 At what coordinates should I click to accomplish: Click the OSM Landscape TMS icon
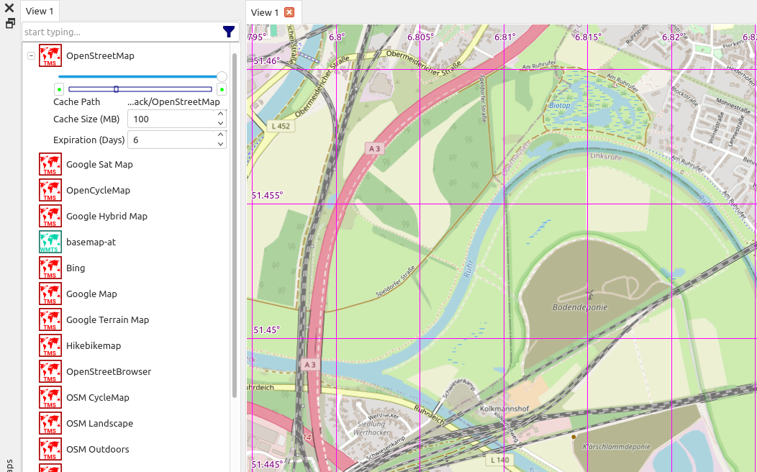click(x=50, y=424)
